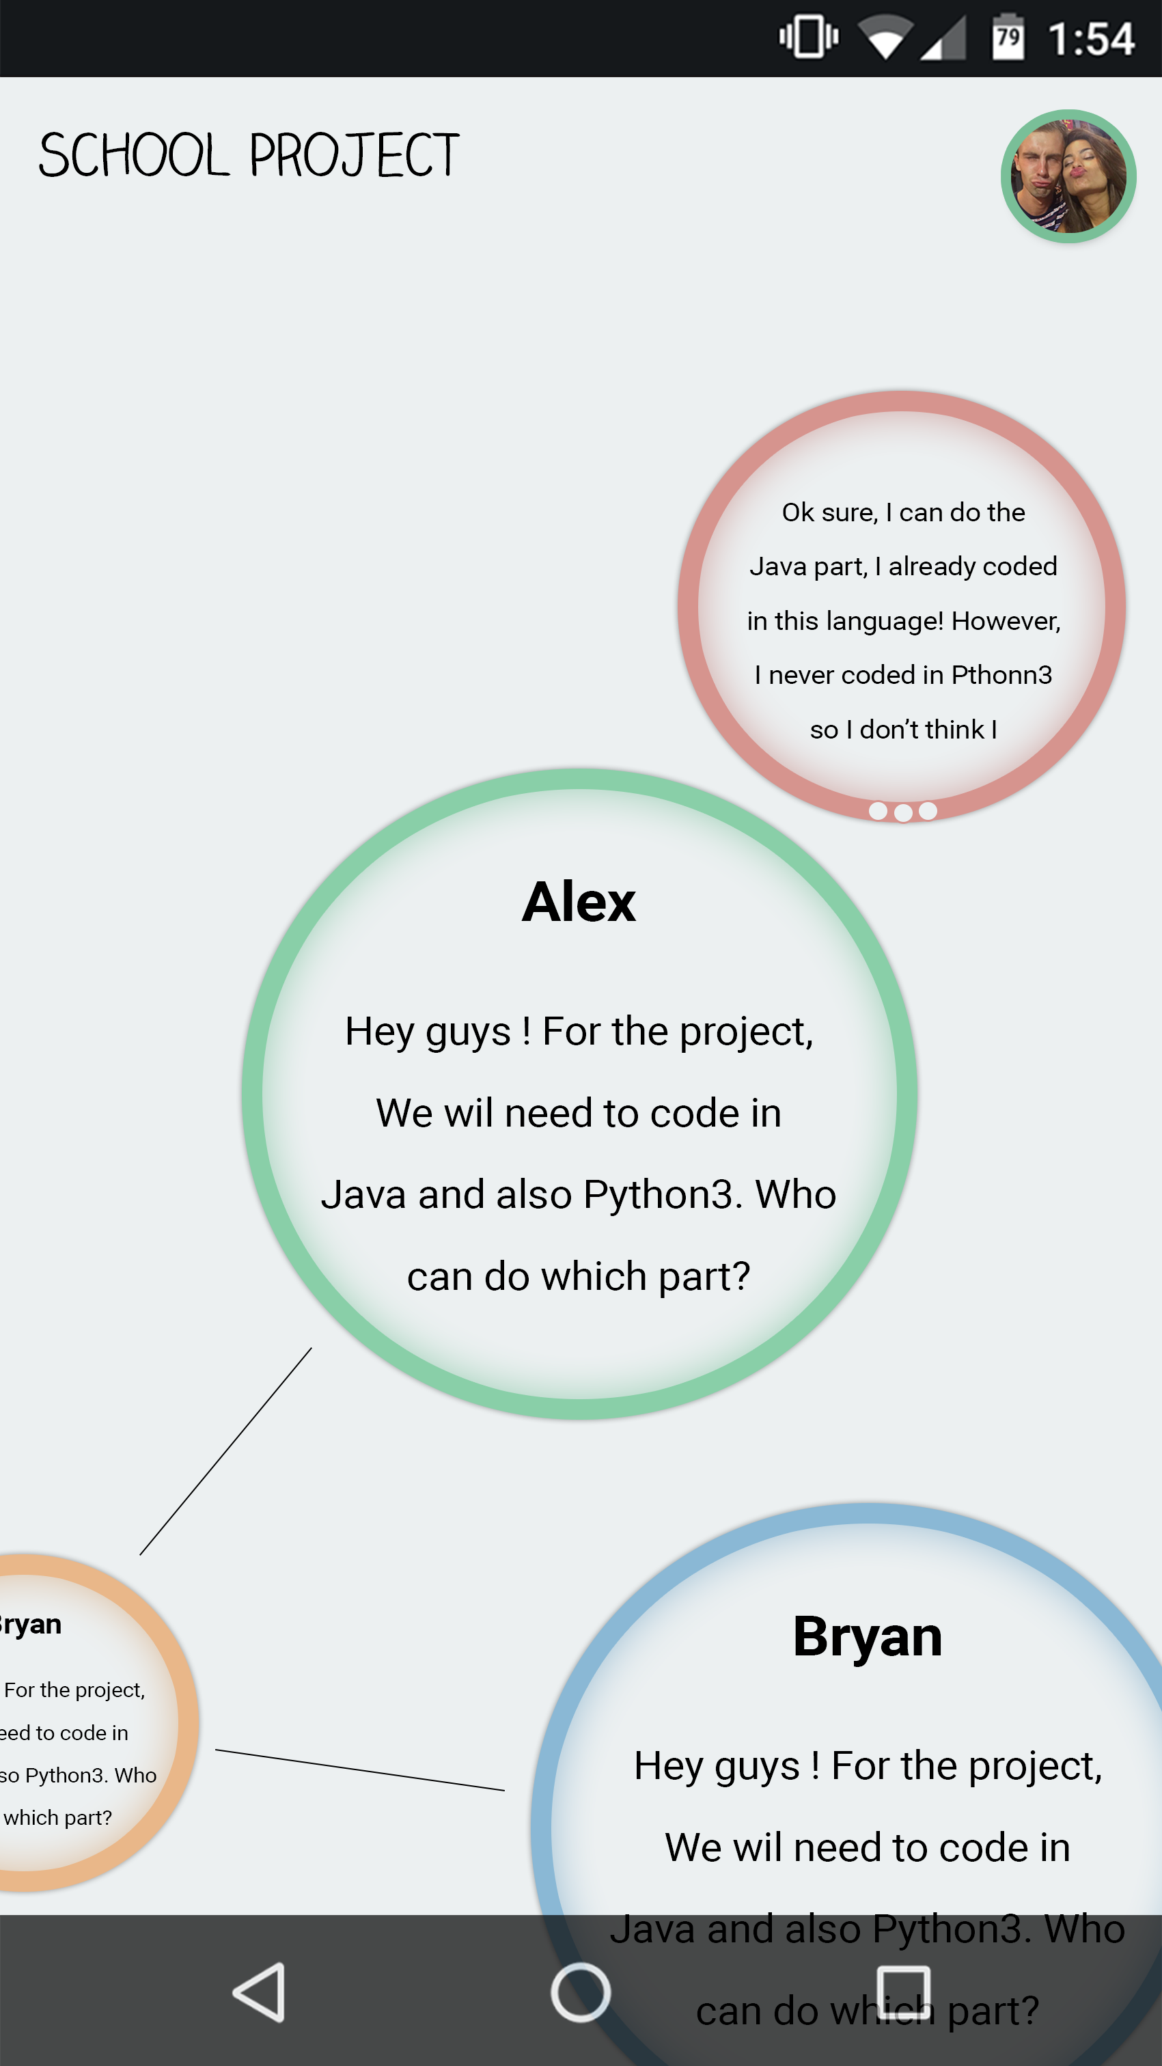Tap the 1:54 clock in status bar
The height and width of the screenshot is (2066, 1162).
(x=1092, y=38)
